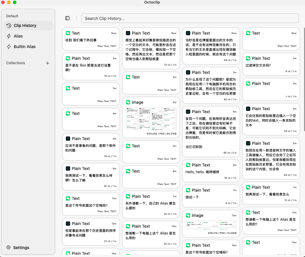The width and height of the screenshot is (305, 257).
Task: Click the Settings gear icon
Action: coord(8,247)
